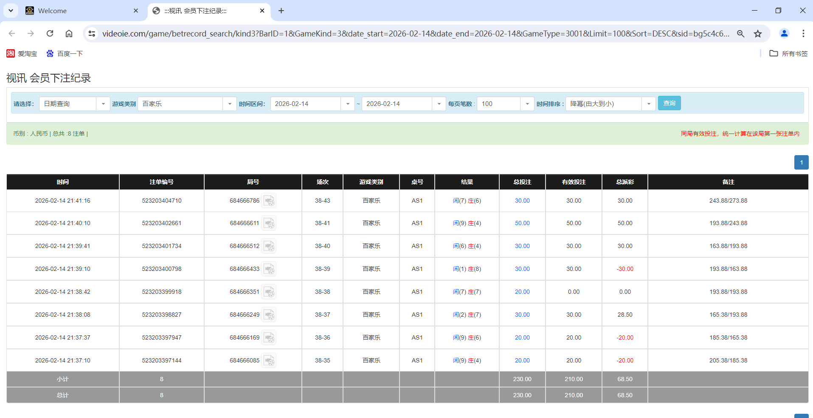Bookmark this page with the star icon

[x=758, y=33]
